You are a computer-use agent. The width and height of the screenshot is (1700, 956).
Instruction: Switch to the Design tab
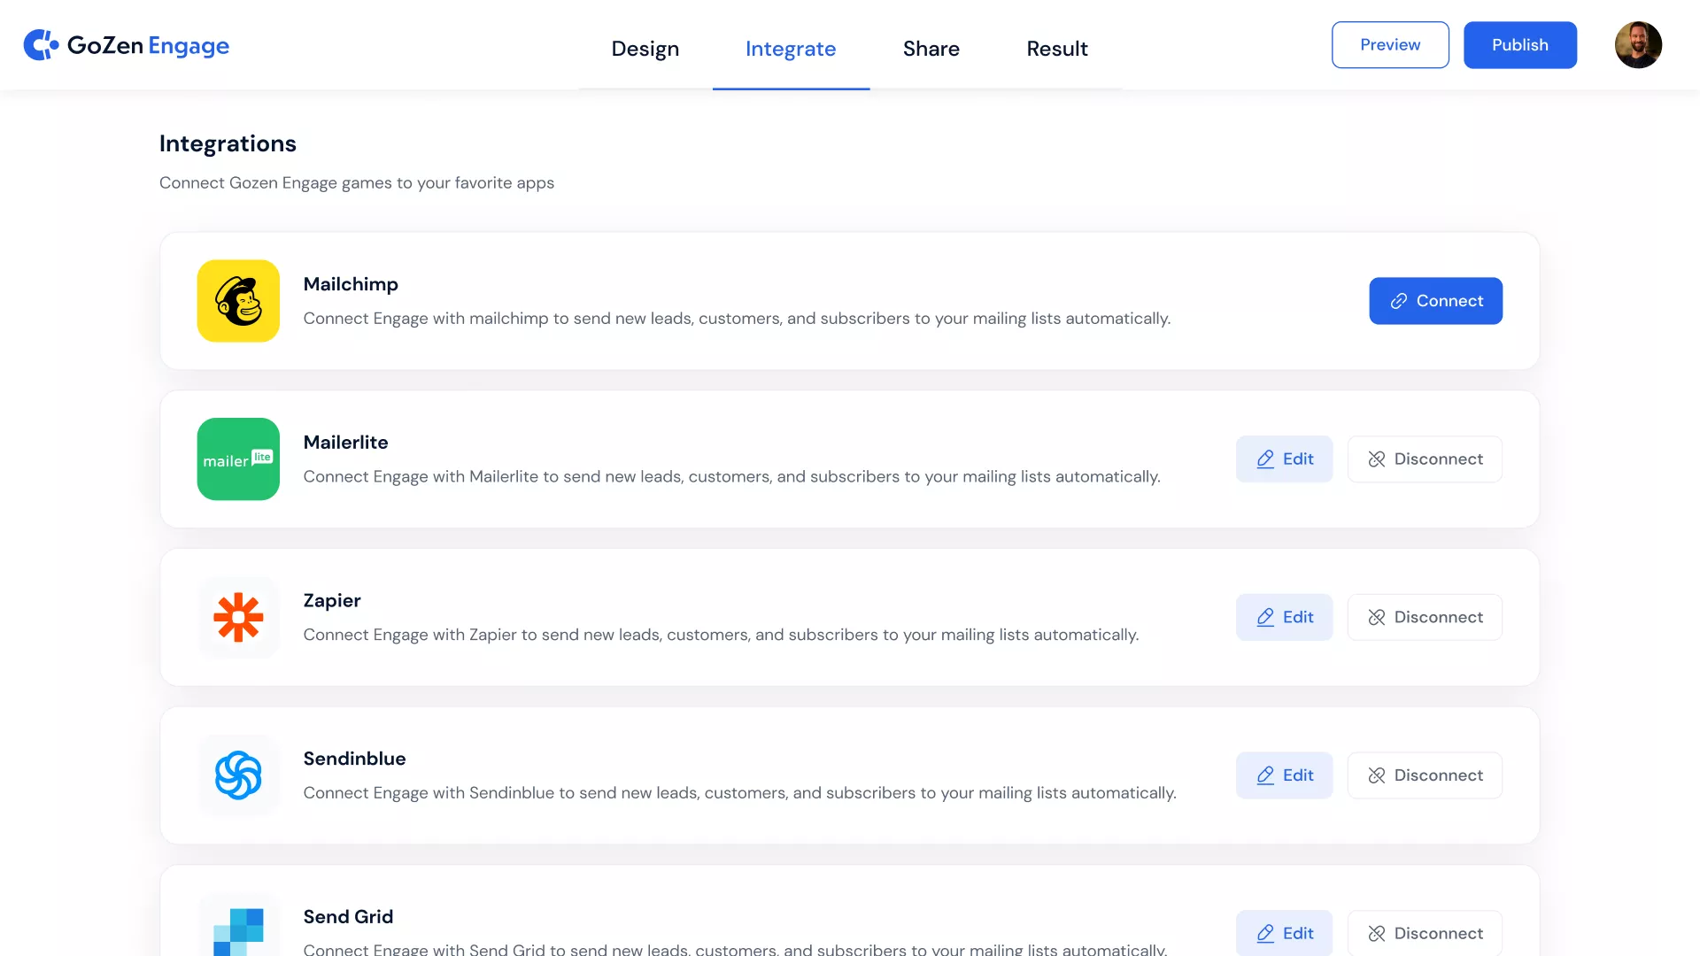click(645, 49)
